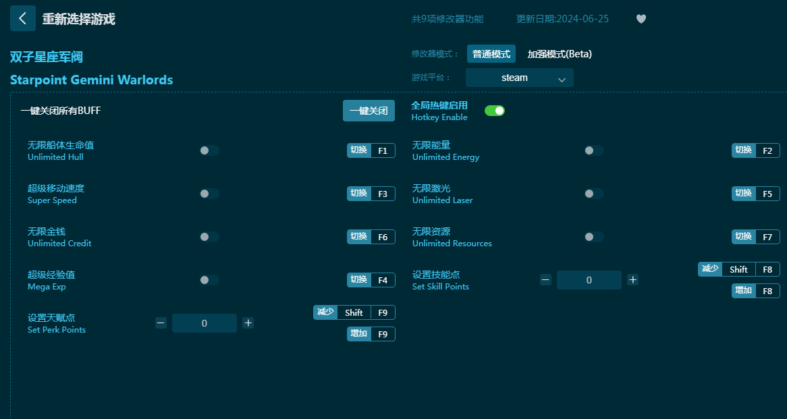
Task: Disable the Hotkey Enable toggle
Action: point(494,111)
